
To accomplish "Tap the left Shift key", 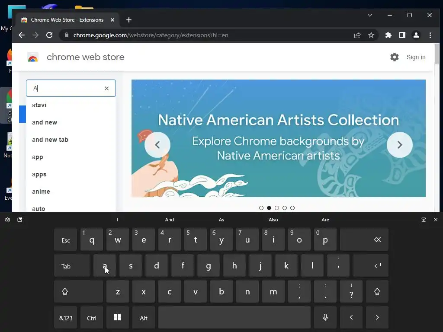I will point(78,292).
